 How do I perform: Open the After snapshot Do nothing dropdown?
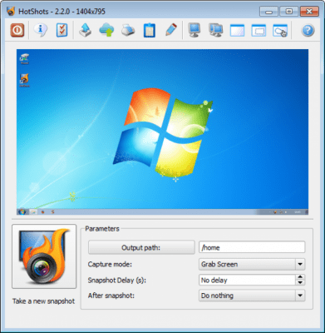pos(252,296)
